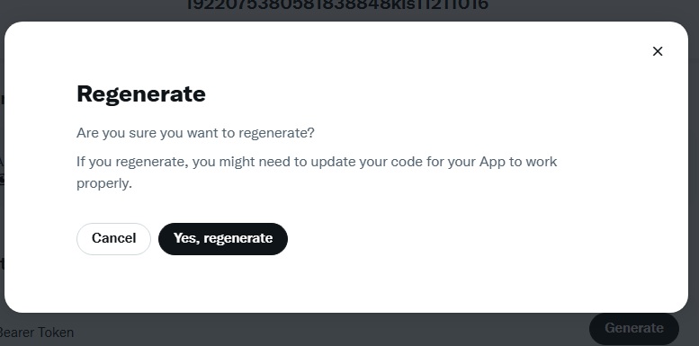
Task: Click the 'Are you sure you want to regenerate?' text
Action: (195, 133)
